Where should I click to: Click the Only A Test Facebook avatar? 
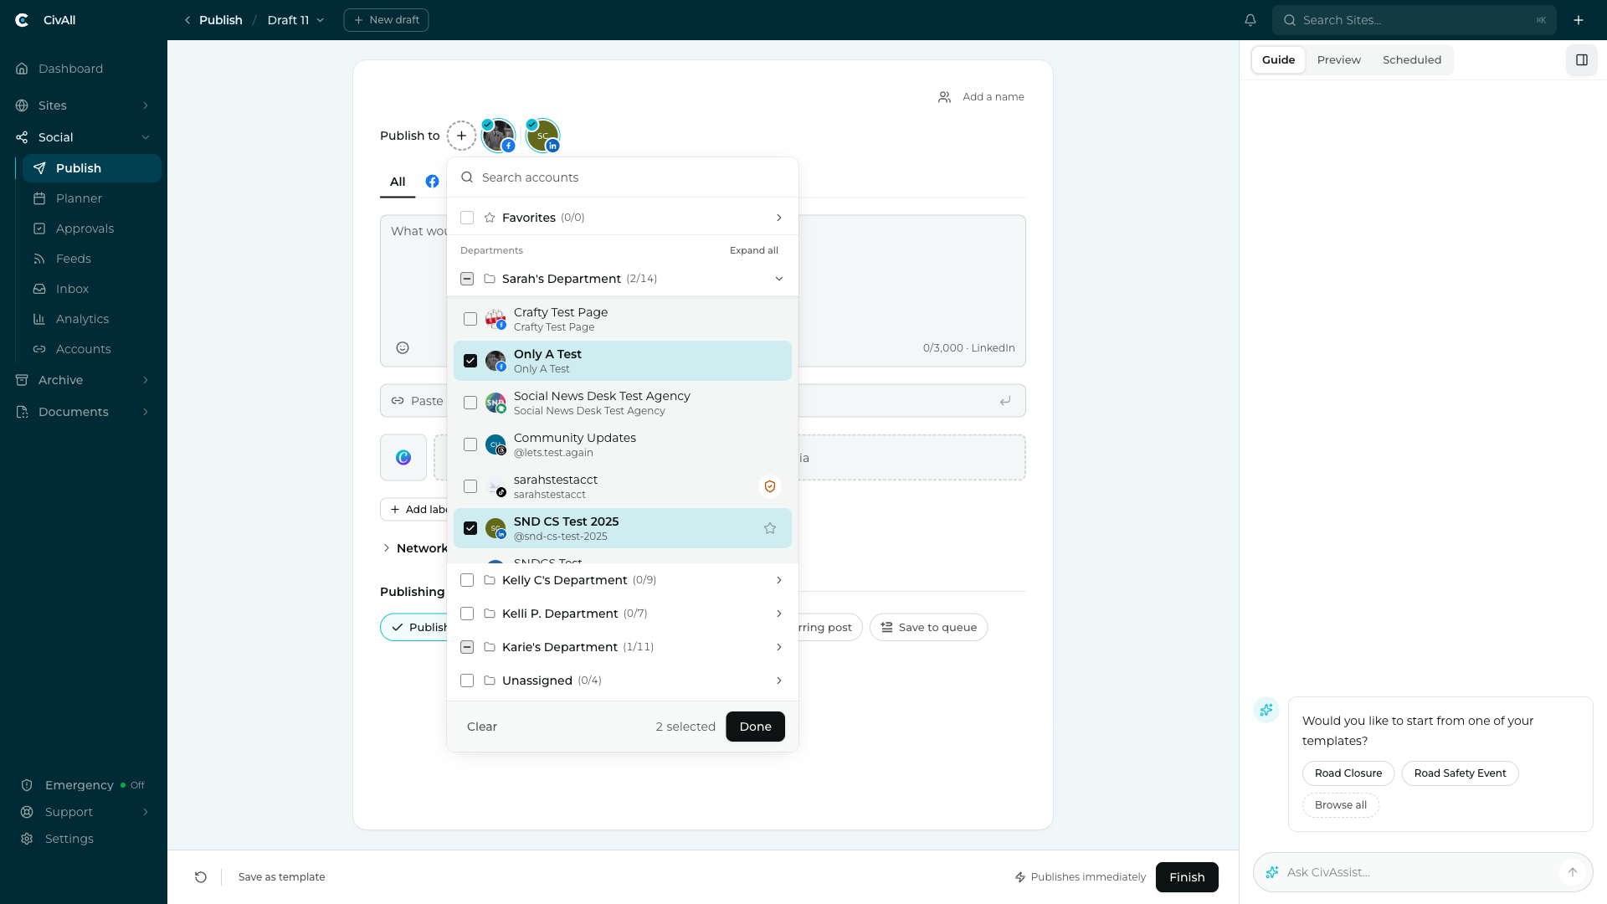click(499, 136)
